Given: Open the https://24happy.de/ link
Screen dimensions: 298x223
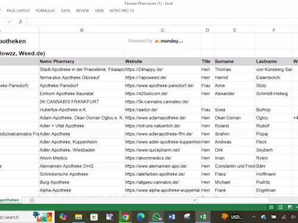Looking at the screenshot, I should (x=144, y=70).
